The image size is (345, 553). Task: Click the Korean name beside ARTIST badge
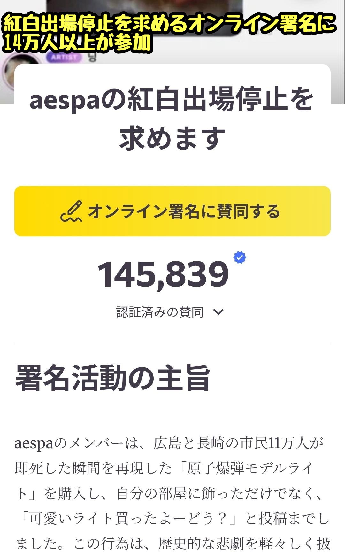[92, 58]
